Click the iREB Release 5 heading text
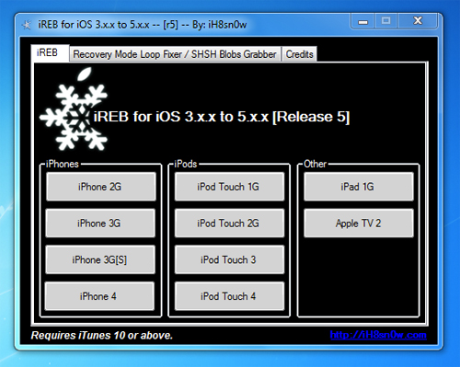 (x=222, y=117)
